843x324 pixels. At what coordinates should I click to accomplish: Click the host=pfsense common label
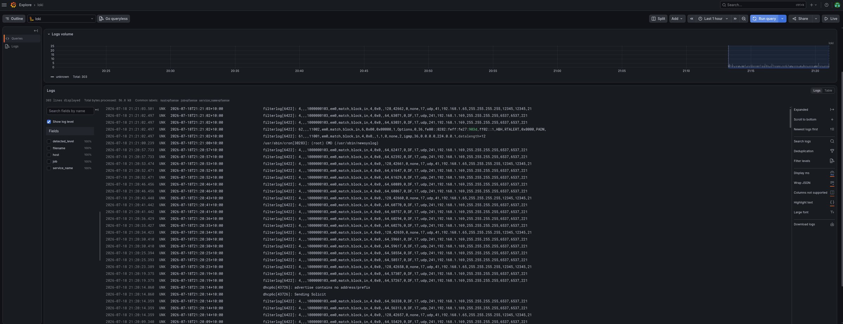tap(170, 101)
